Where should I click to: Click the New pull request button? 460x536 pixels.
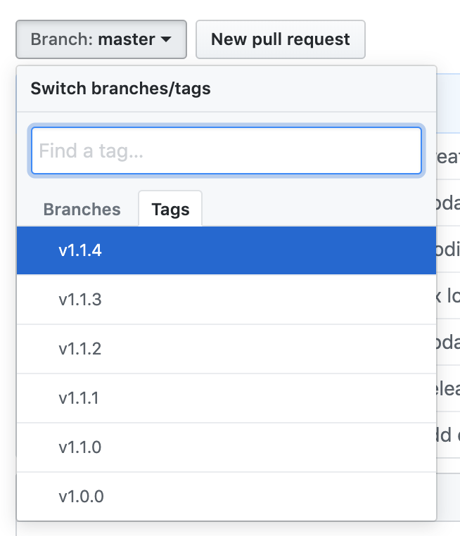[x=280, y=39]
